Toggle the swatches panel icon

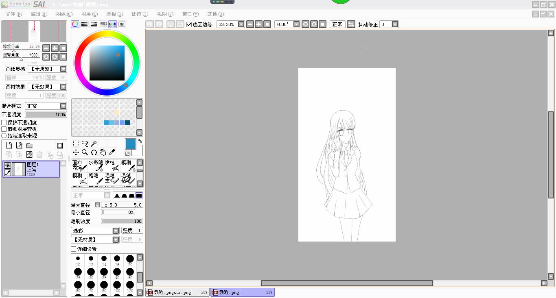click(x=113, y=24)
